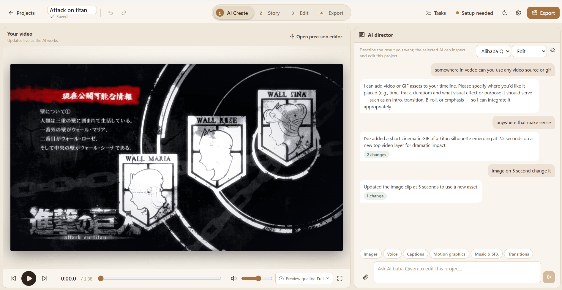Skip to the end of video
The height and width of the screenshot is (290, 562).
[45, 278]
